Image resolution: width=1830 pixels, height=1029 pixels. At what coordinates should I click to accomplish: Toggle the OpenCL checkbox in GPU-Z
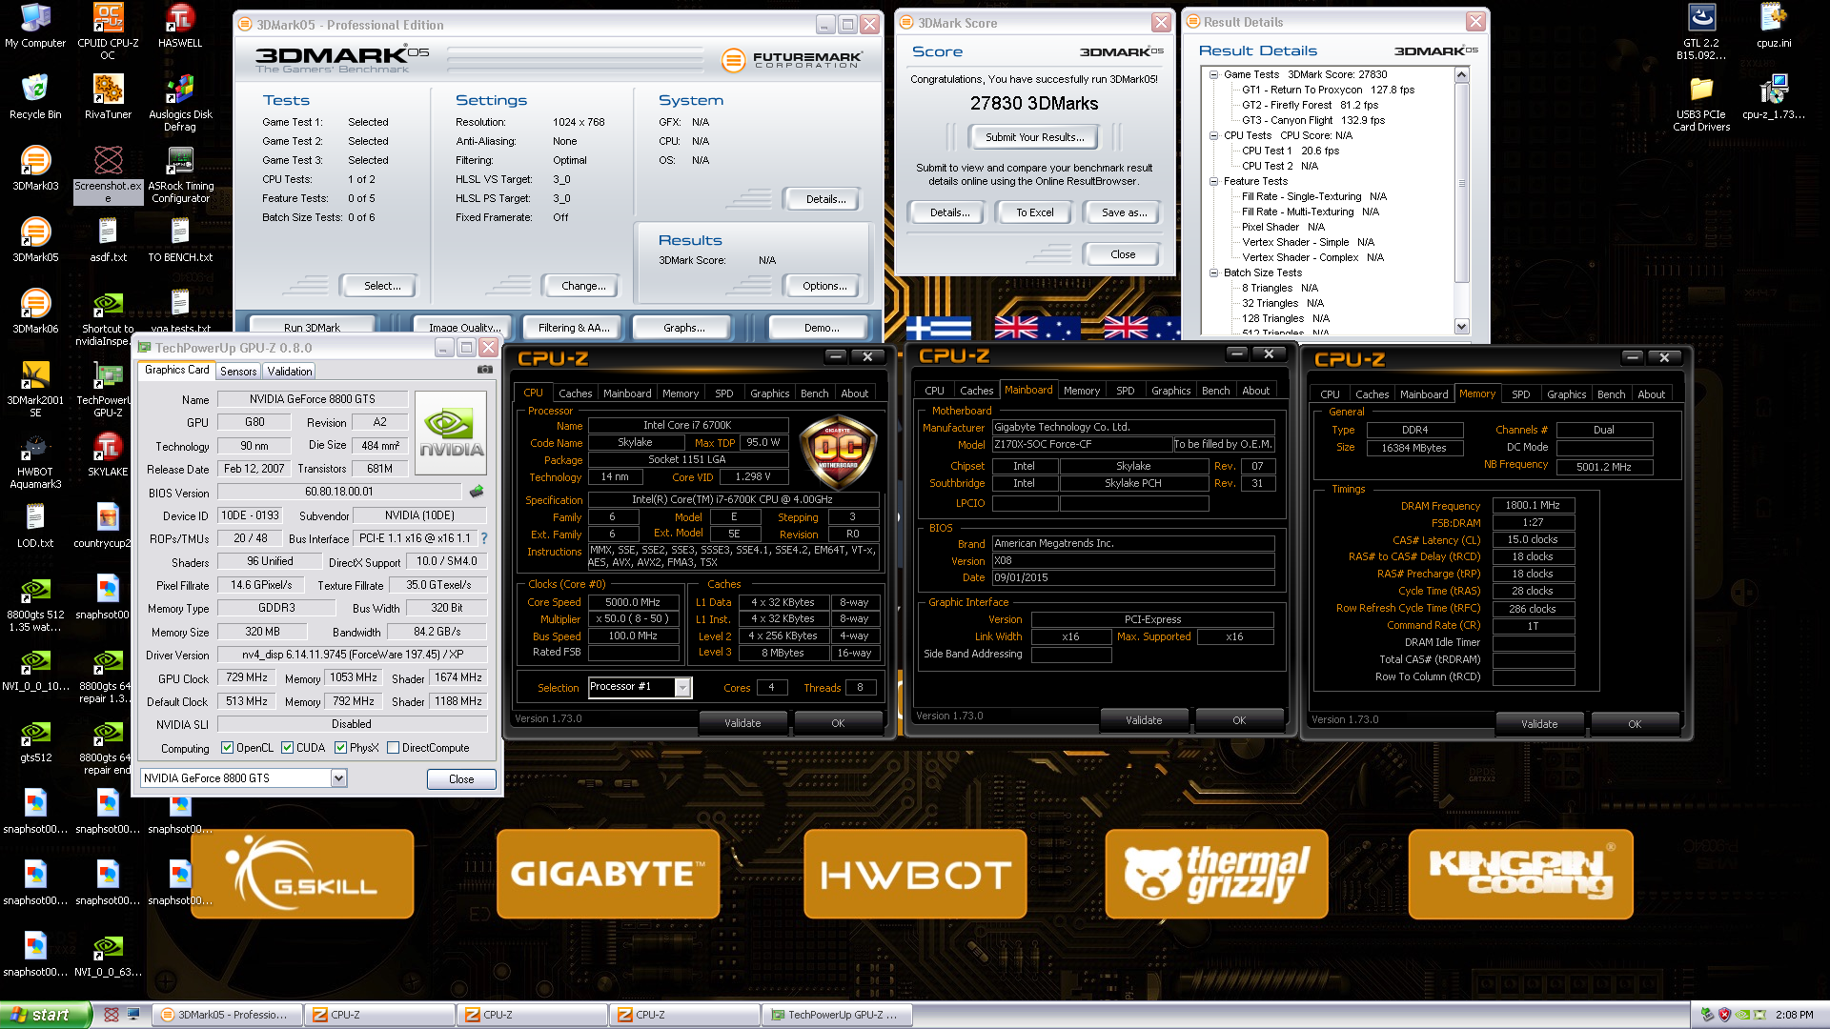pos(227,748)
